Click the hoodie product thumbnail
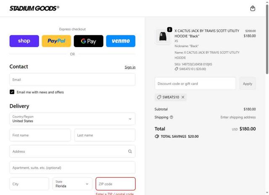 point(163,37)
